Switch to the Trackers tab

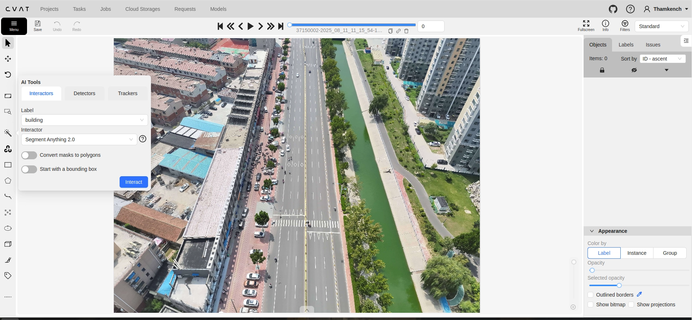tap(128, 93)
